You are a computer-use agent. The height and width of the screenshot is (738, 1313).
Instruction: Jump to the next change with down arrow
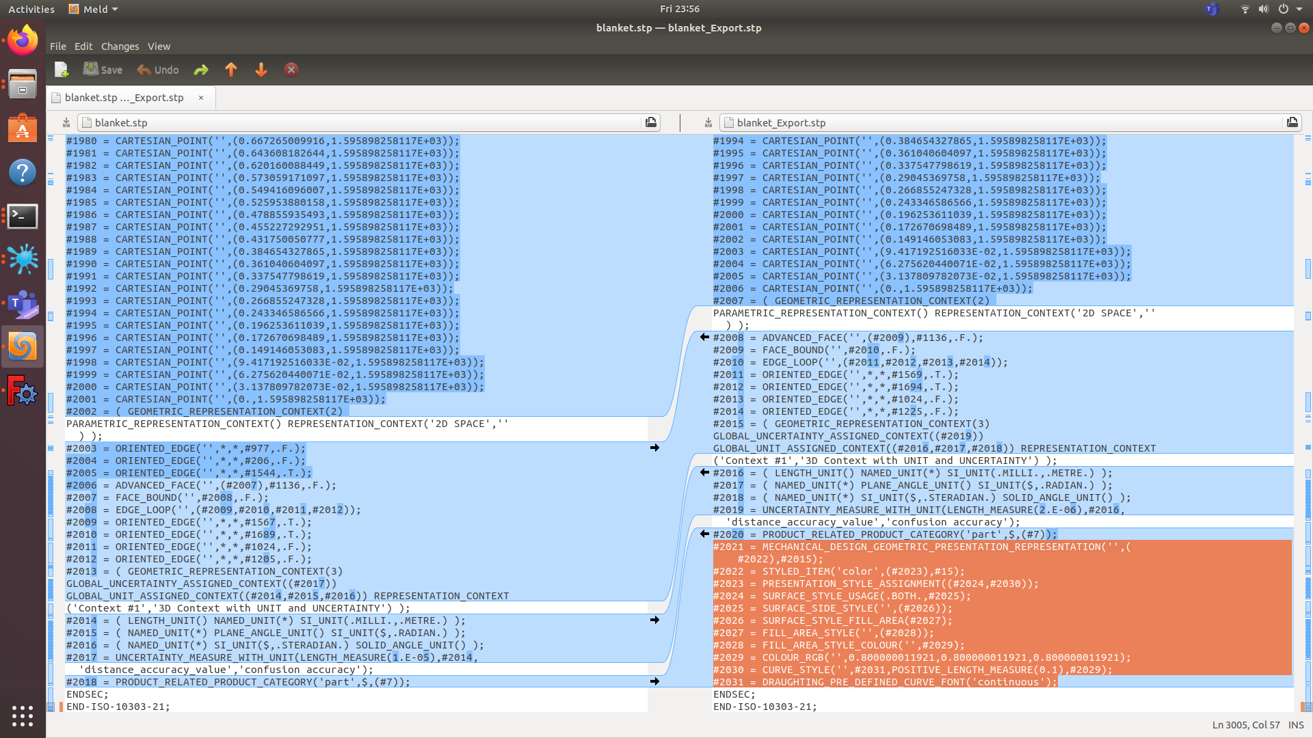261,69
